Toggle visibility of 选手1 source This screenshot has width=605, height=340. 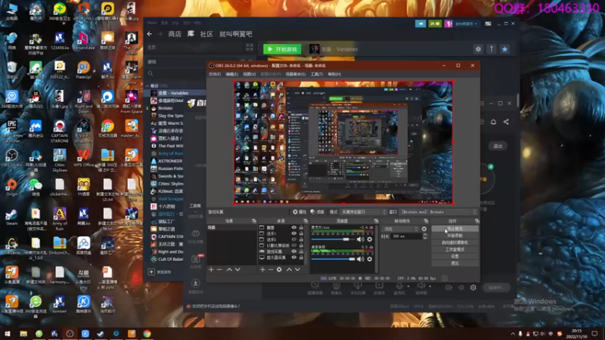pyautogui.click(x=294, y=233)
